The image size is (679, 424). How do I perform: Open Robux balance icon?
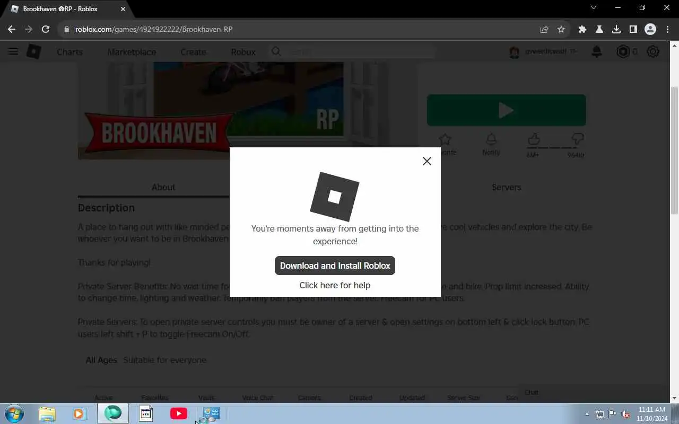click(623, 51)
